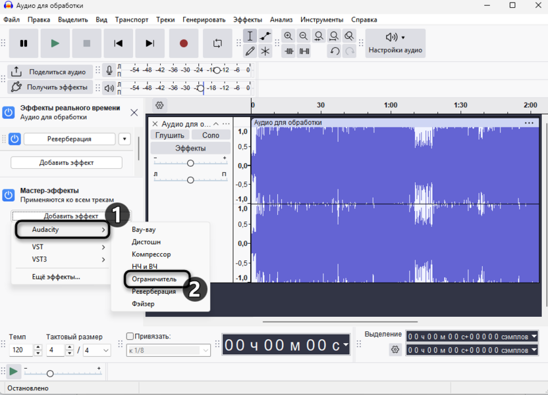The height and width of the screenshot is (395, 548).
Task: Click the selection settings gear icon
Action: tap(395, 350)
